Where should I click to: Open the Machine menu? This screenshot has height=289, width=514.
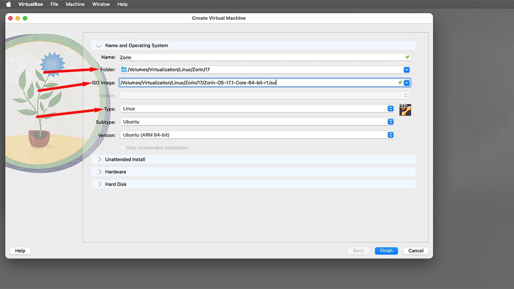[75, 4]
